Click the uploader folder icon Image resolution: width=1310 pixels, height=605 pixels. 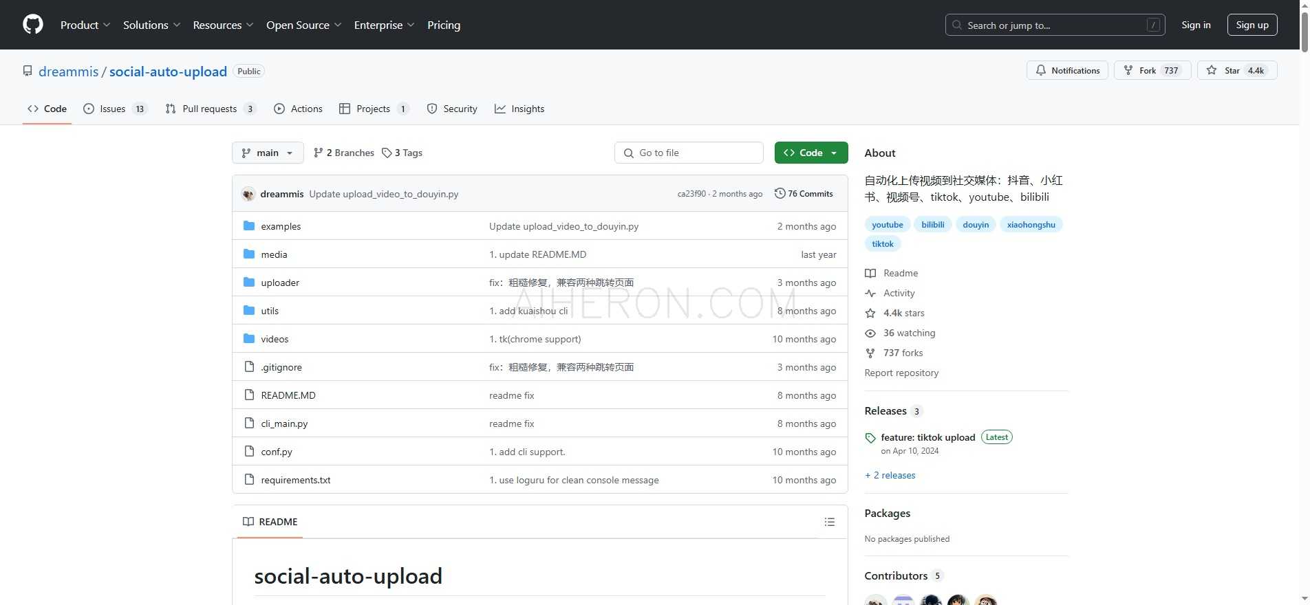(249, 282)
